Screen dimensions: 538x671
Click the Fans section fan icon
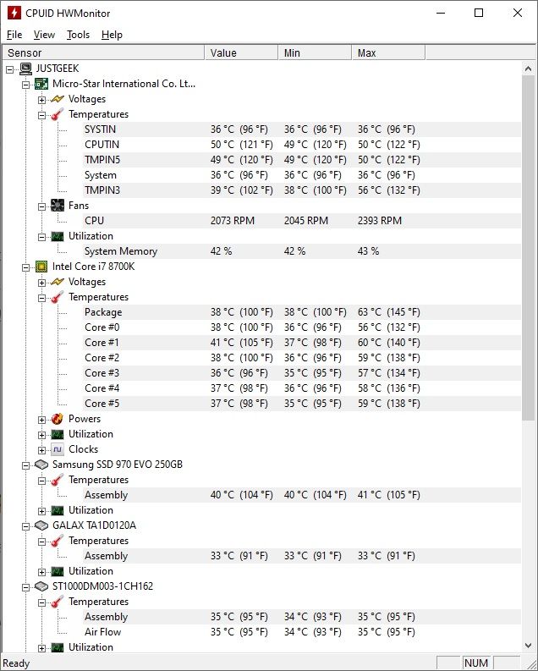[58, 206]
